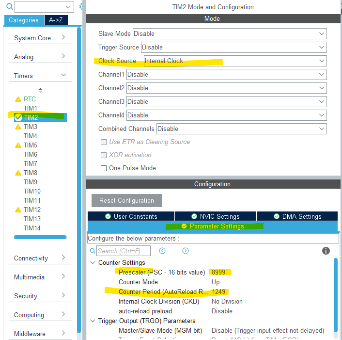Click the parameter search magnifier icon
Screen dimensions: 342x340
[x=93, y=251]
